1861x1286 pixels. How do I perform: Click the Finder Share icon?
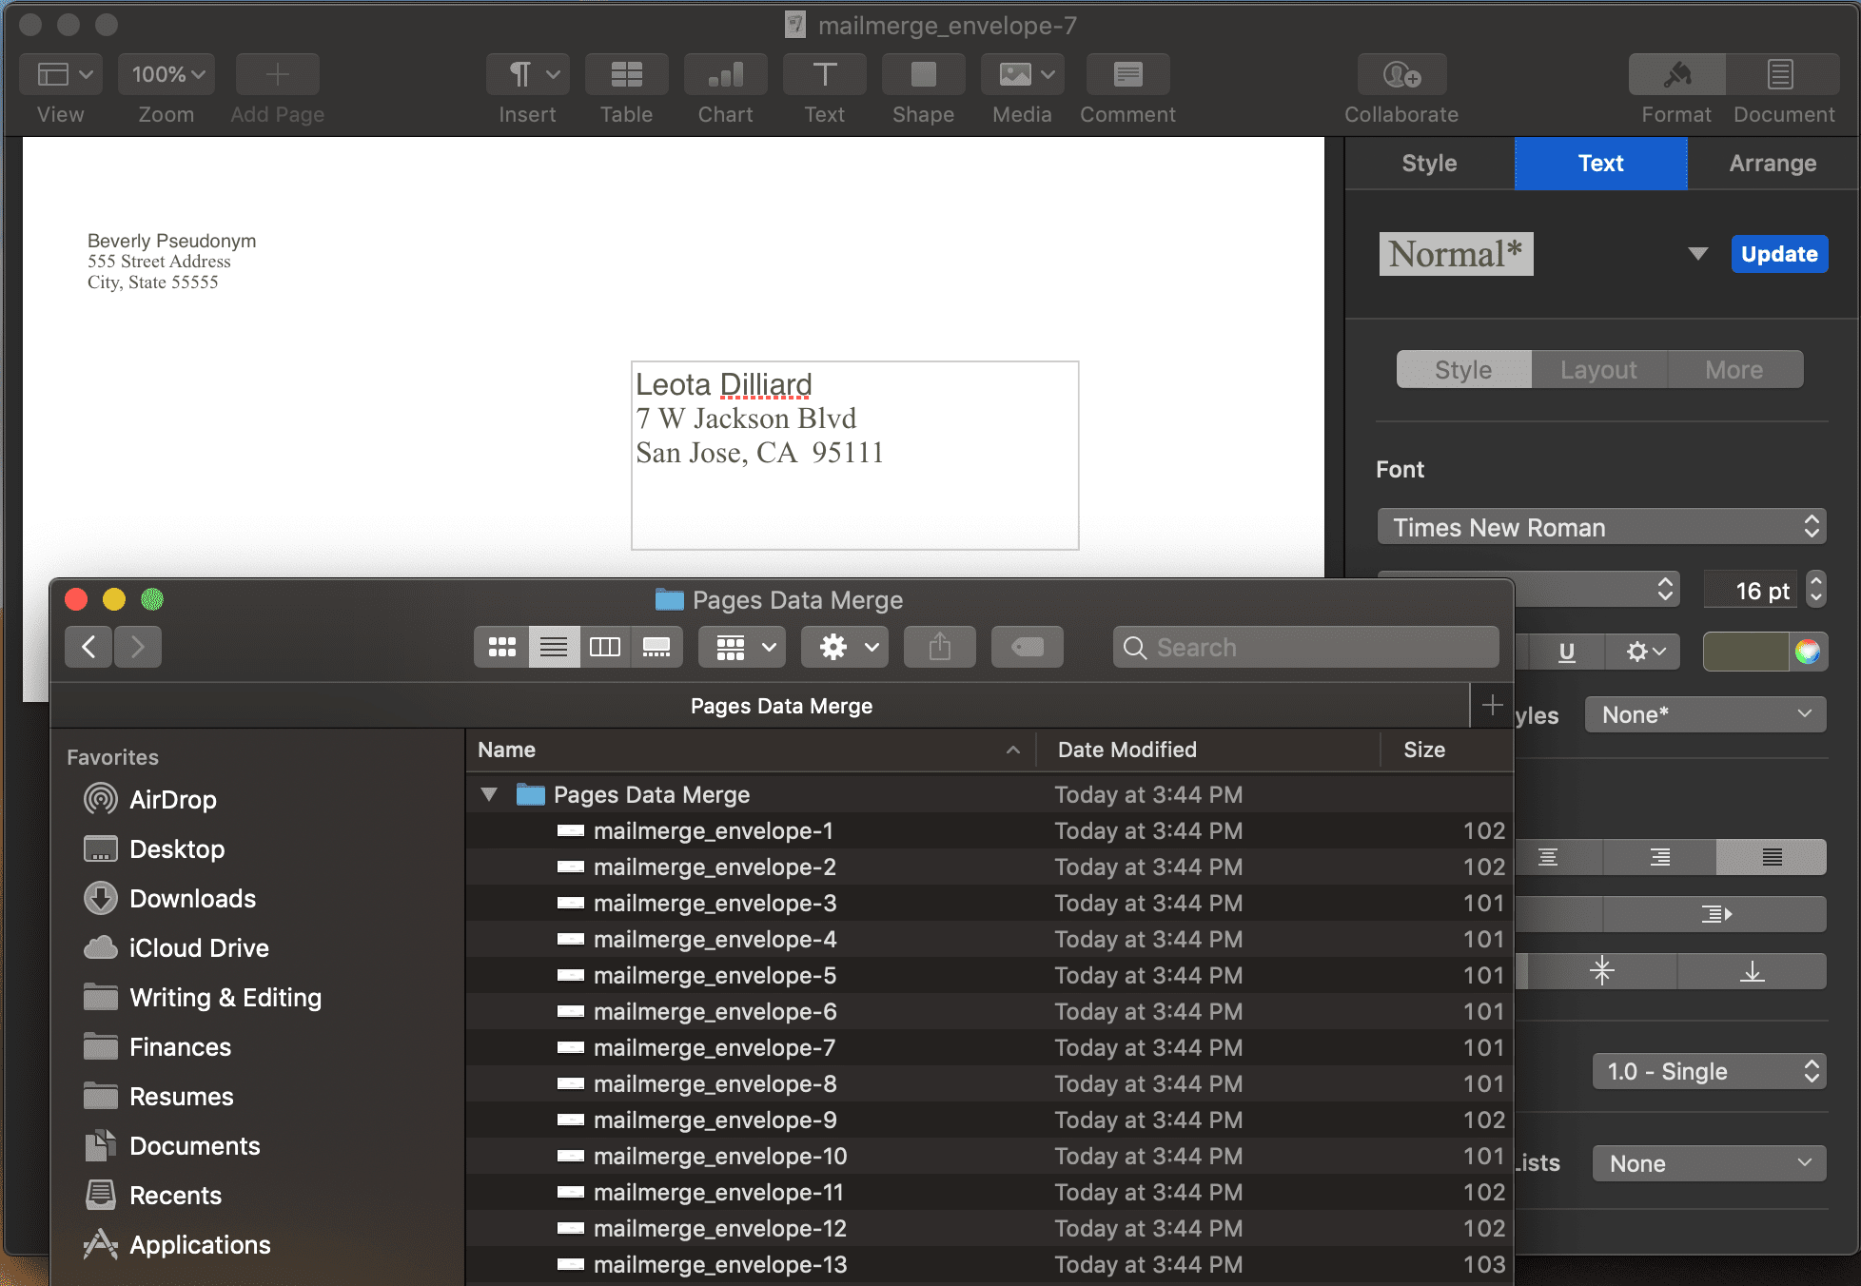coord(940,648)
